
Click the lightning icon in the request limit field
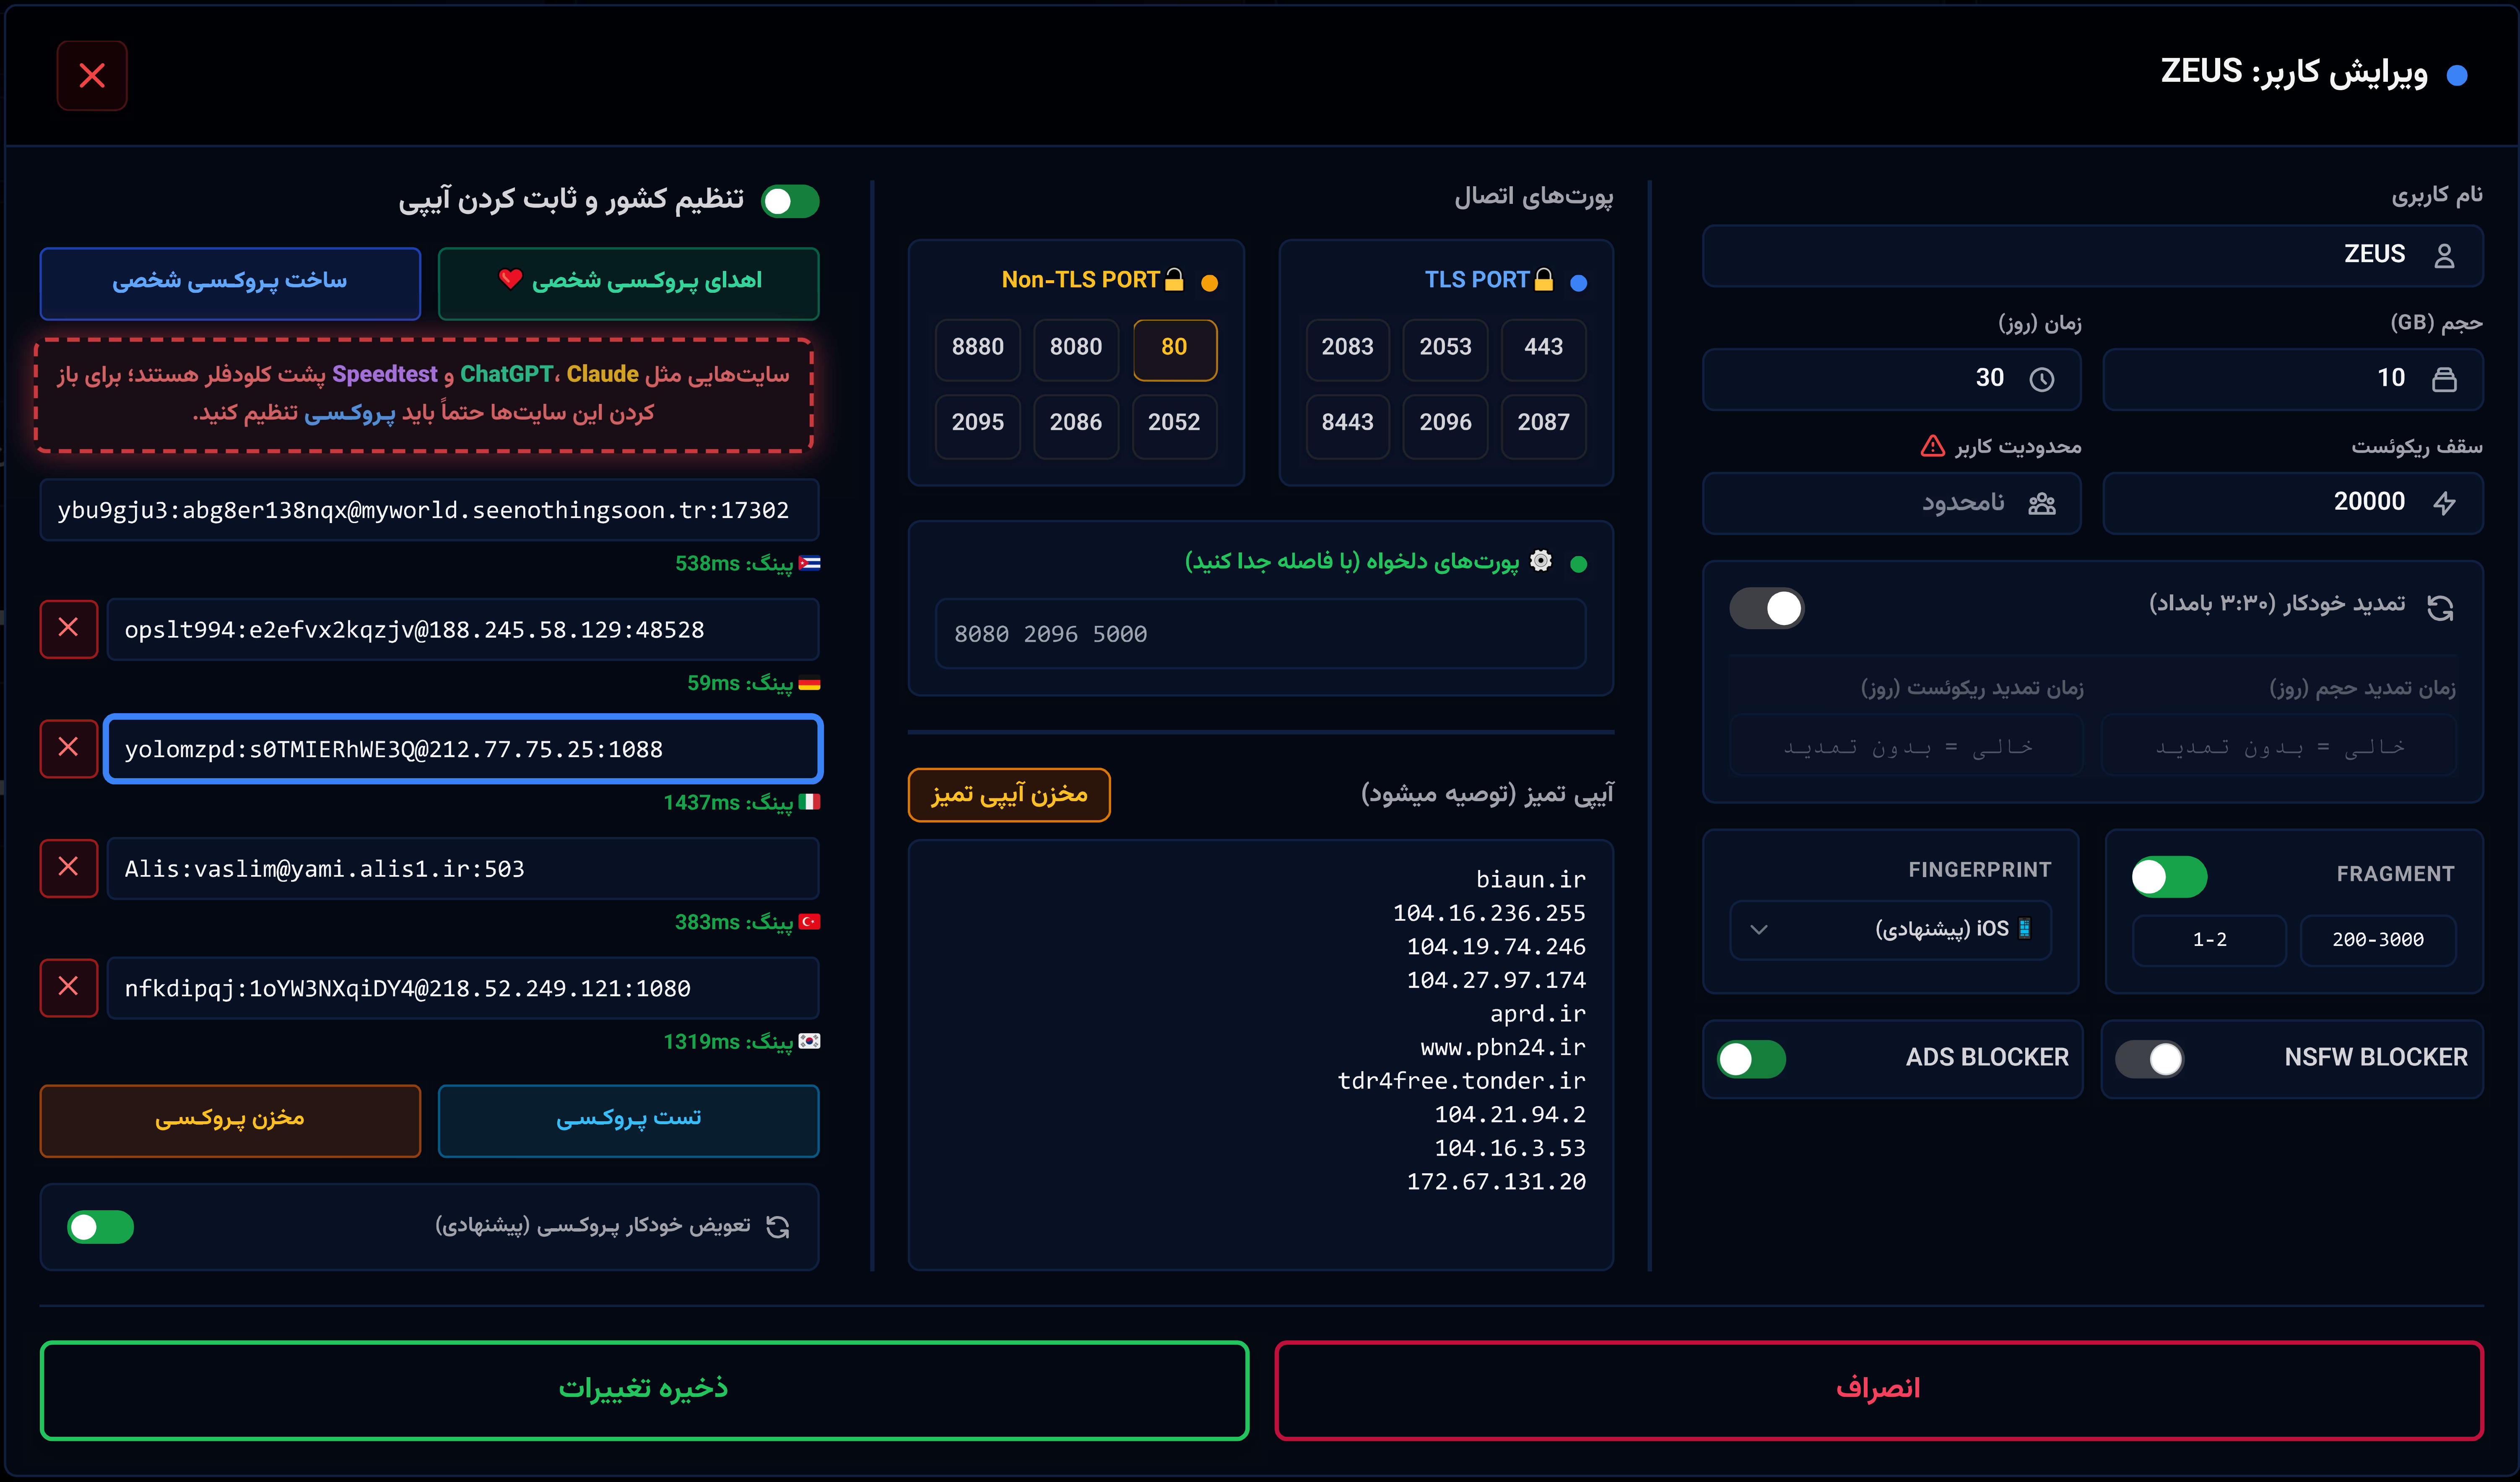point(2444,503)
